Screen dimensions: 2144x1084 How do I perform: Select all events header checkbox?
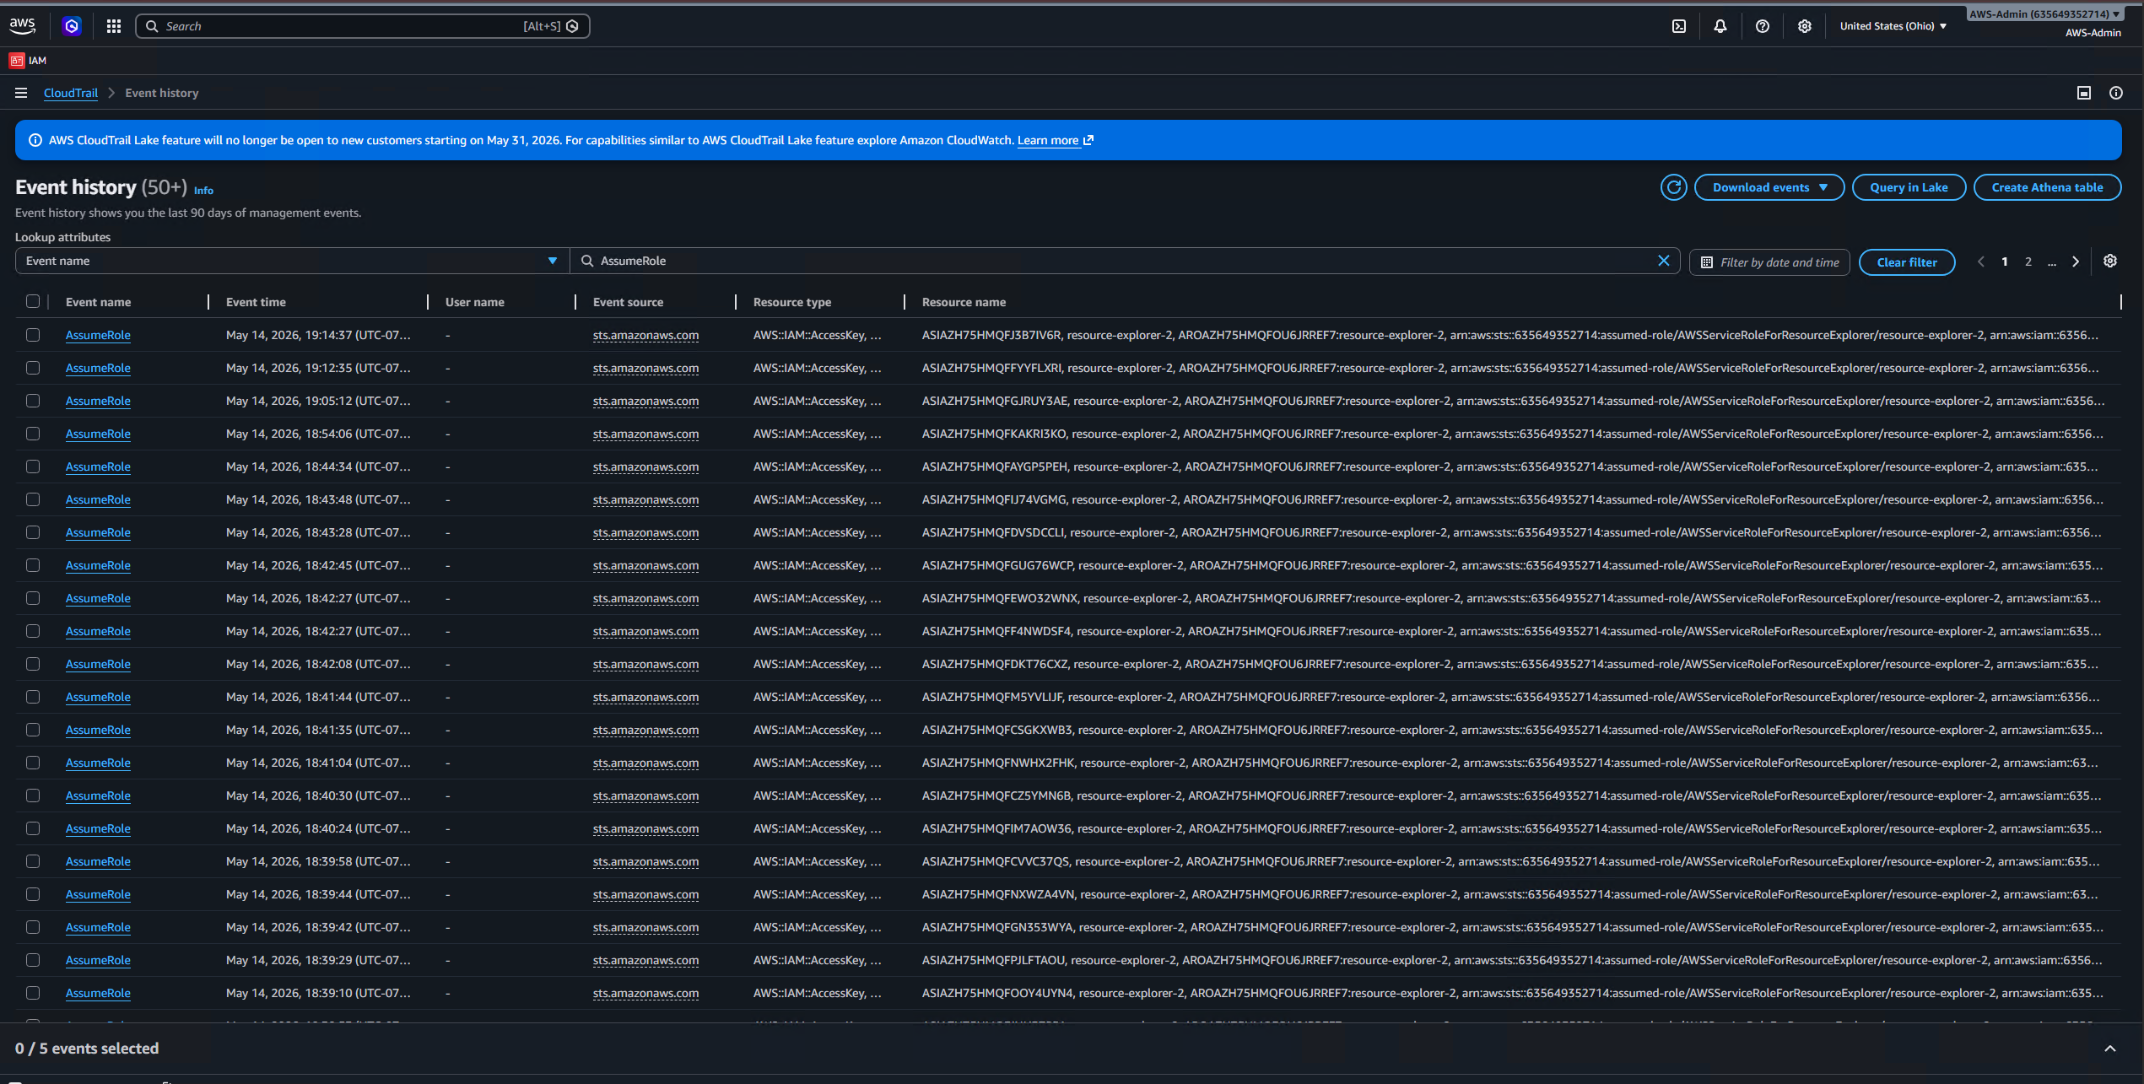pyautogui.click(x=33, y=301)
